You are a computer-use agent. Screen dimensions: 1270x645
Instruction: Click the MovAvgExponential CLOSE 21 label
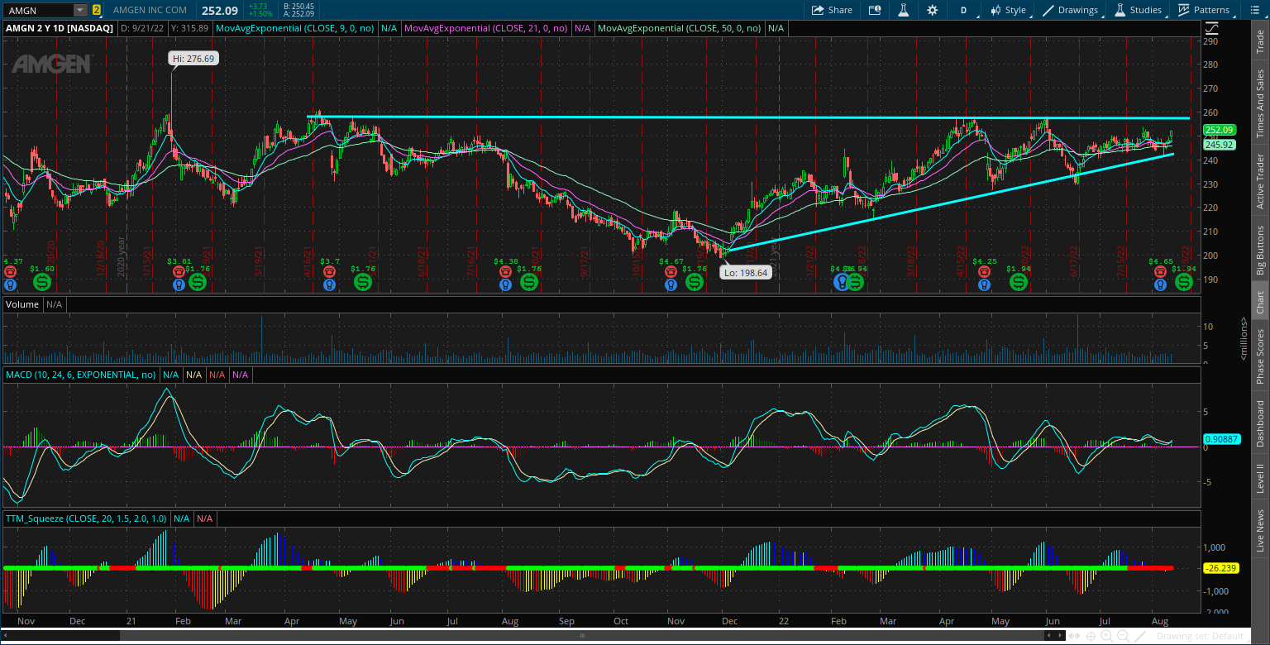[486, 28]
